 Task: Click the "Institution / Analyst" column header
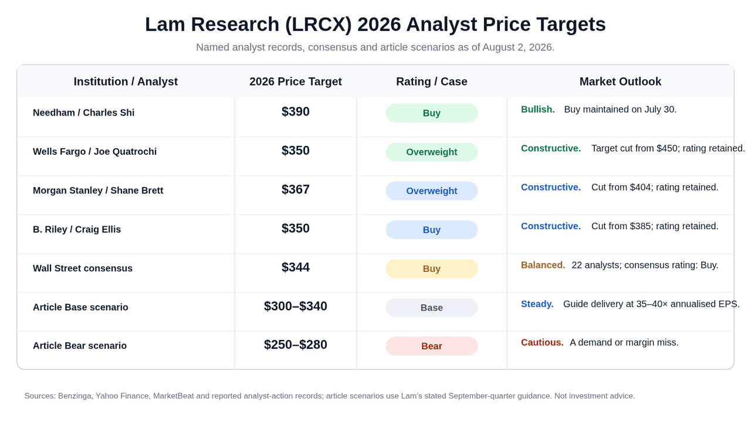[126, 81]
